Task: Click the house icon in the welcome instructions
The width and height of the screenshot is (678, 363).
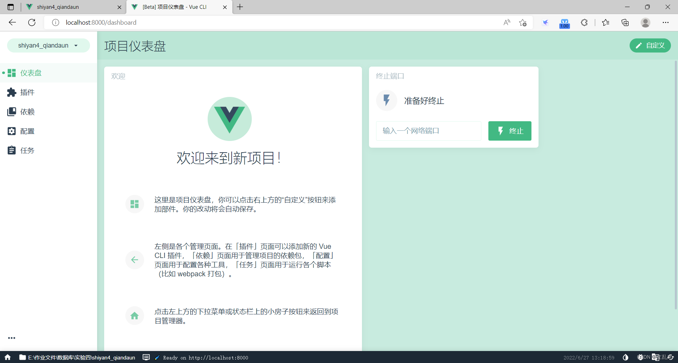Action: point(135,315)
